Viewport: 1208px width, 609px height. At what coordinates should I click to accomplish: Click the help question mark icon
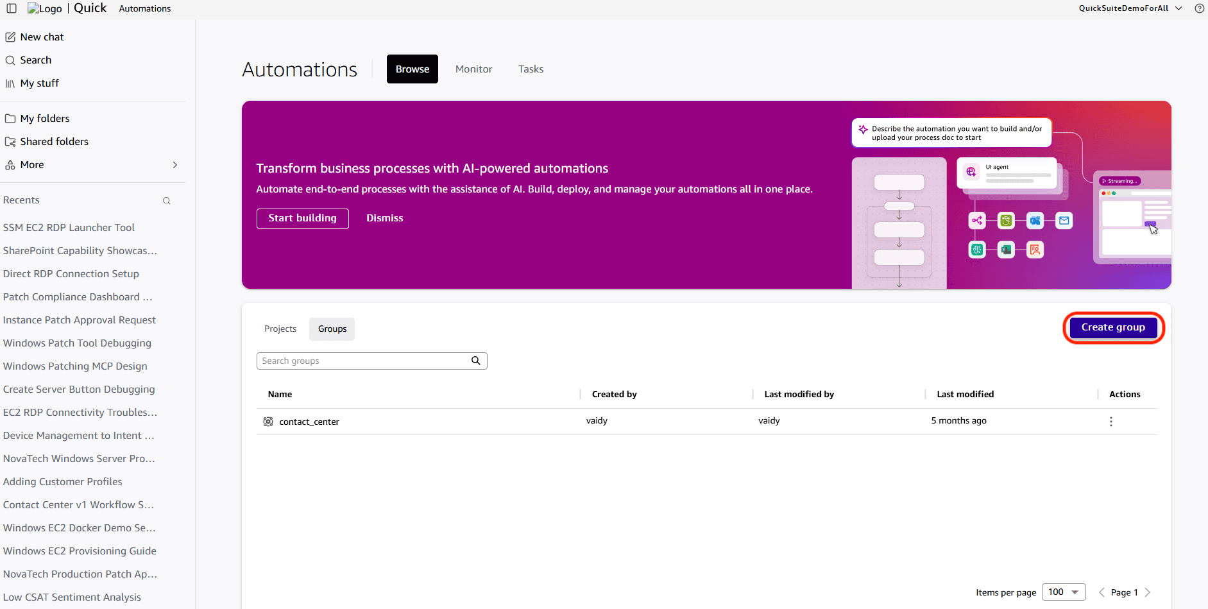[x=1199, y=8]
